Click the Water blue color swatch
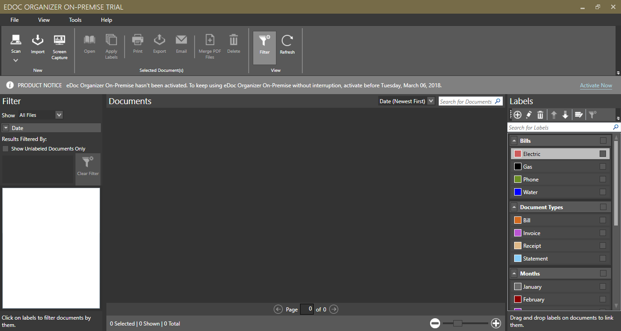This screenshot has width=621, height=331. [x=517, y=192]
